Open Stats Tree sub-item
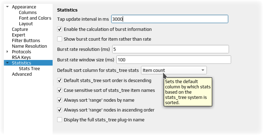263x135 pixels. (x=29, y=69)
